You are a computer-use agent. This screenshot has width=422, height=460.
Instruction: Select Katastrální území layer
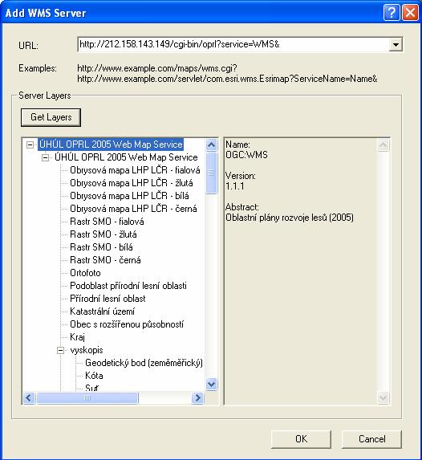[x=103, y=311]
